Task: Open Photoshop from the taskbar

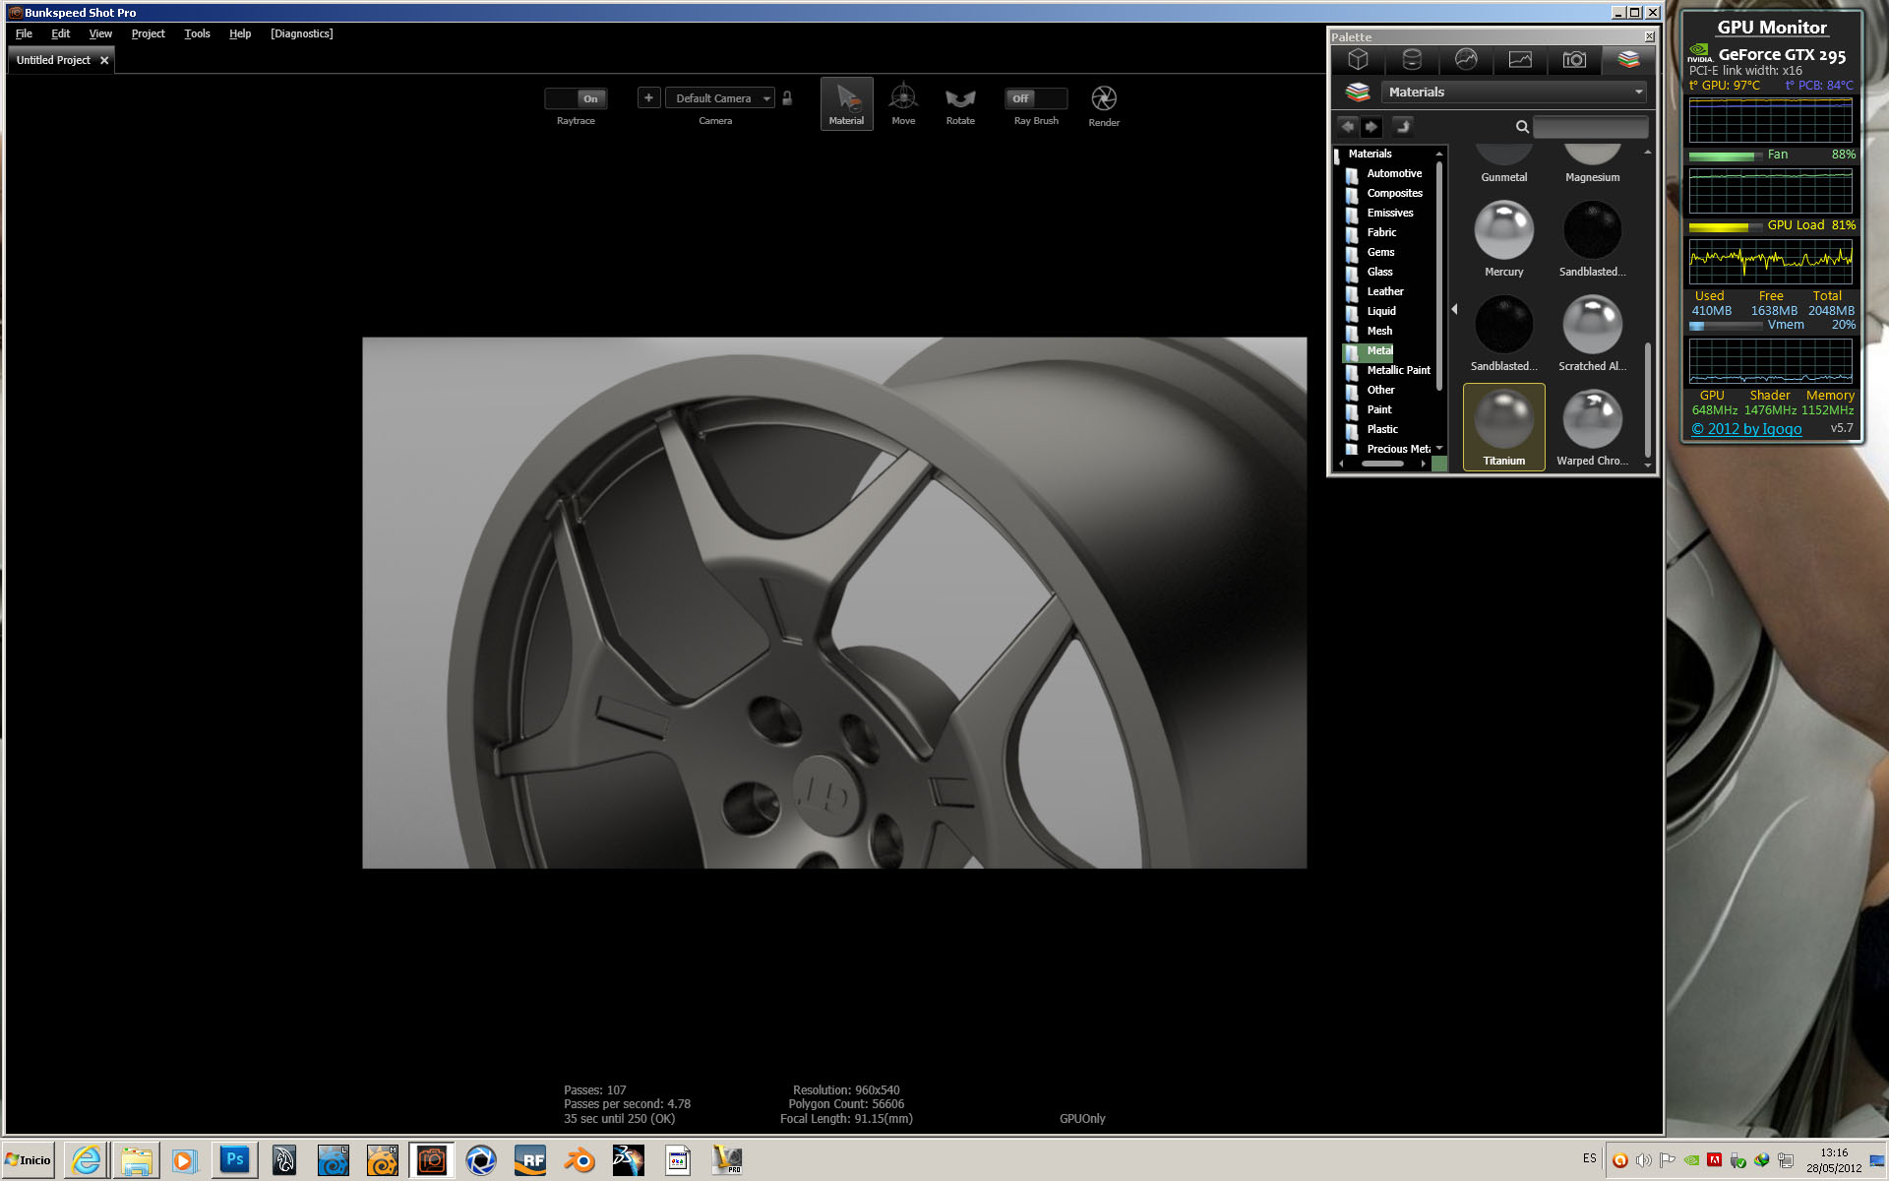Action: click(234, 1160)
